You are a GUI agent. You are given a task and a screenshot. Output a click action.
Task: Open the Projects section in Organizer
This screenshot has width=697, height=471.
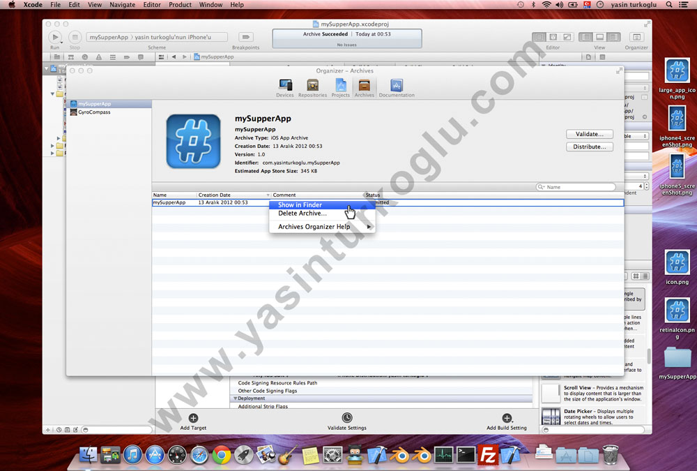341,88
